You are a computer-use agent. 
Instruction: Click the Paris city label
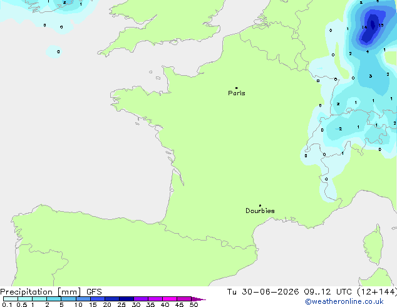click(x=237, y=93)
